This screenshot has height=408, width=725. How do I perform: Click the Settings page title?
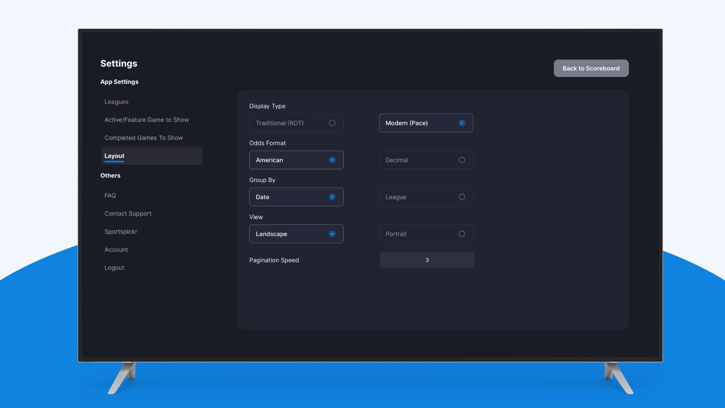[119, 64]
